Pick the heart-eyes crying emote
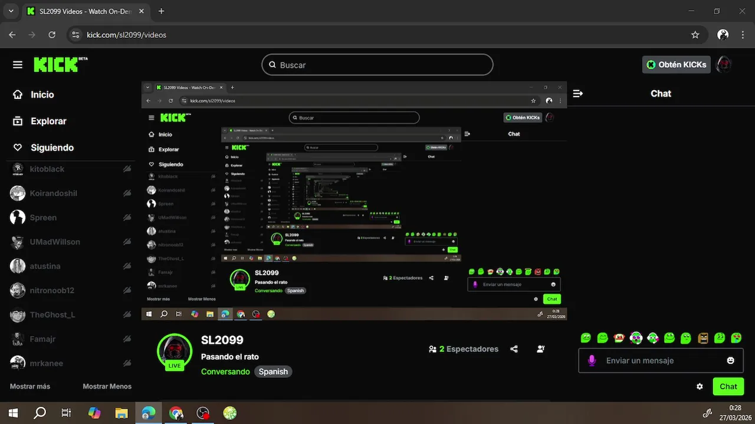This screenshot has width=755, height=424. [x=736, y=338]
